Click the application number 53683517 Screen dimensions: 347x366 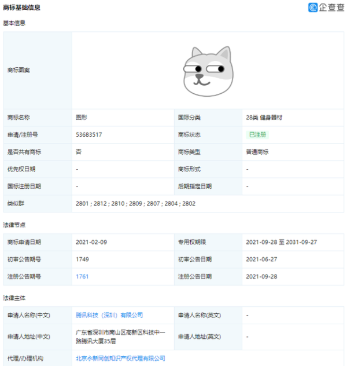click(89, 134)
